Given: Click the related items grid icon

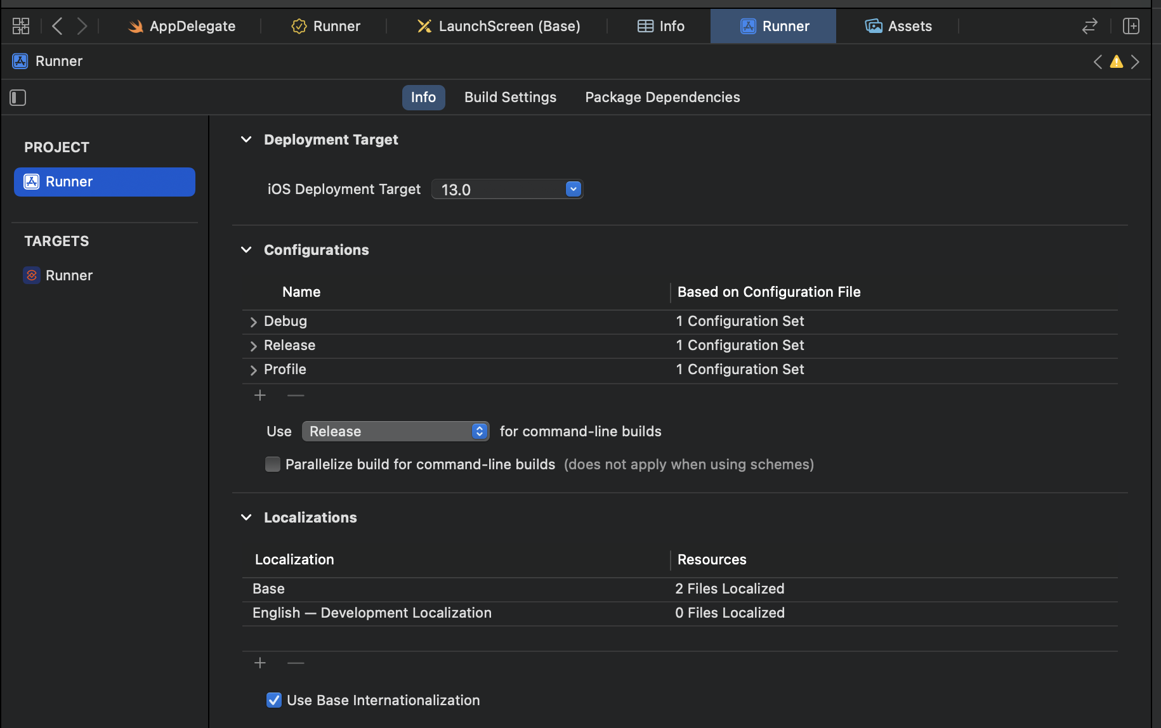Looking at the screenshot, I should tap(20, 25).
